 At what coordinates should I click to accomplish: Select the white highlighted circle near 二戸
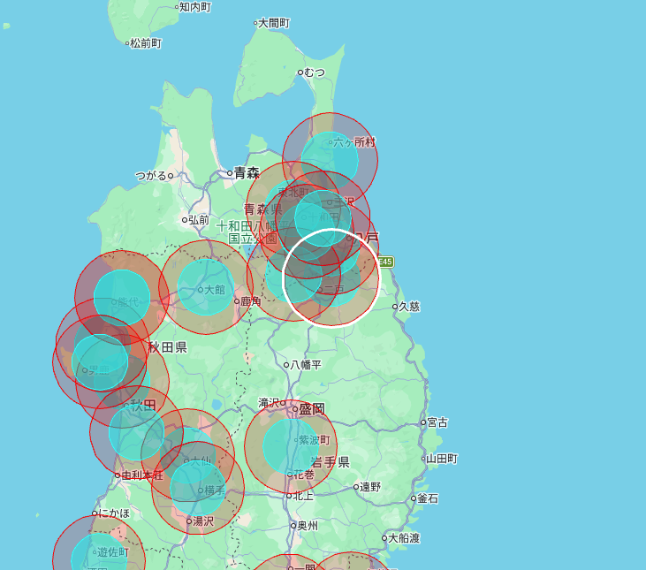(331, 278)
